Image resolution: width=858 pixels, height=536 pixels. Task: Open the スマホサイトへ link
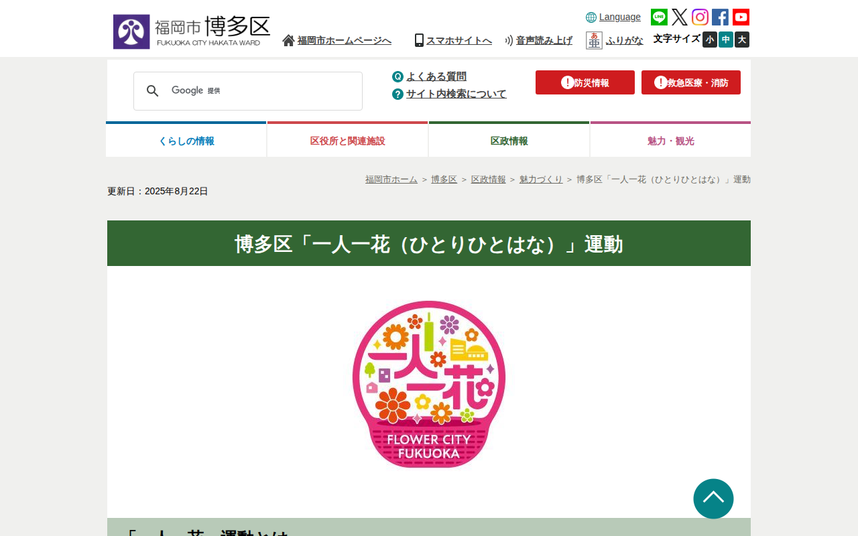459,40
